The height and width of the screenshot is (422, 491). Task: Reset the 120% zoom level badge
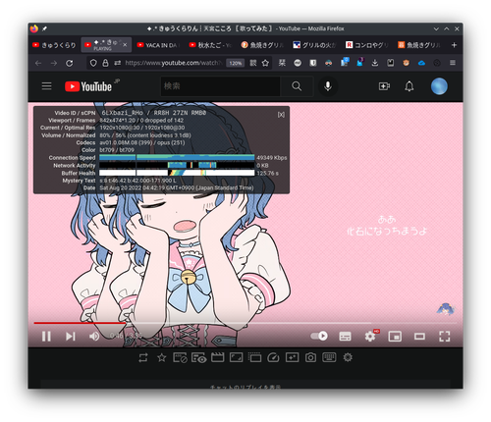click(236, 63)
